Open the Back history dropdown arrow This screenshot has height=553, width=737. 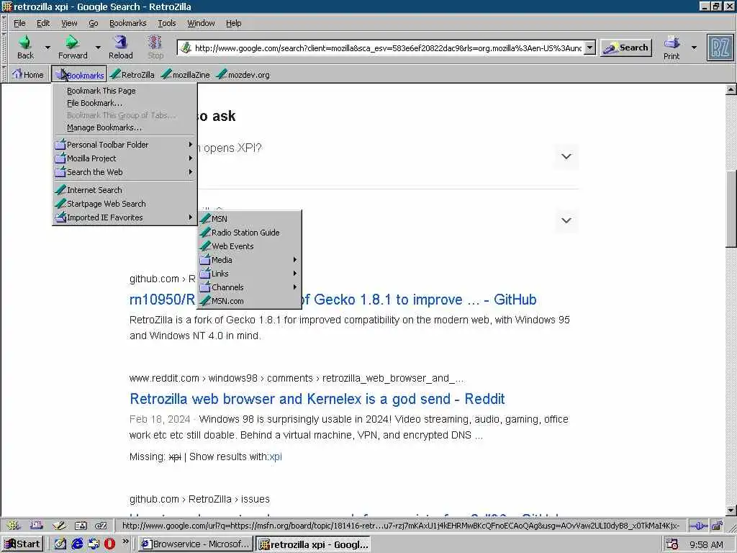pyautogui.click(x=48, y=48)
